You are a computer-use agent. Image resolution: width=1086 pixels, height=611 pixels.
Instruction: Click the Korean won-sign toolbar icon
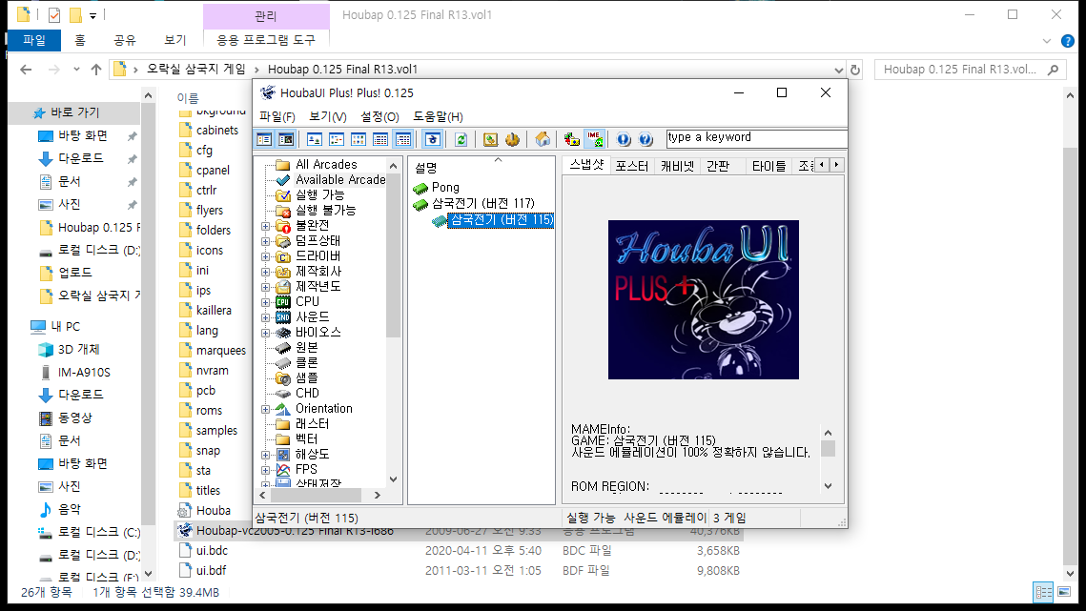coord(432,139)
